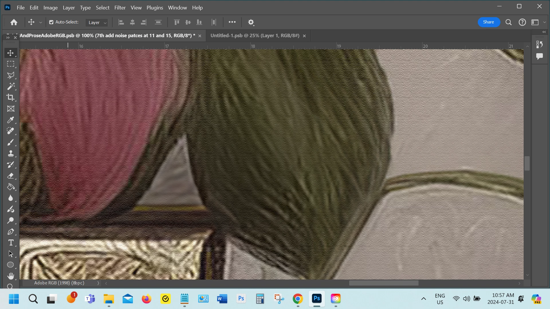The height and width of the screenshot is (309, 550).
Task: Open the three-dots align options
Action: click(232, 22)
